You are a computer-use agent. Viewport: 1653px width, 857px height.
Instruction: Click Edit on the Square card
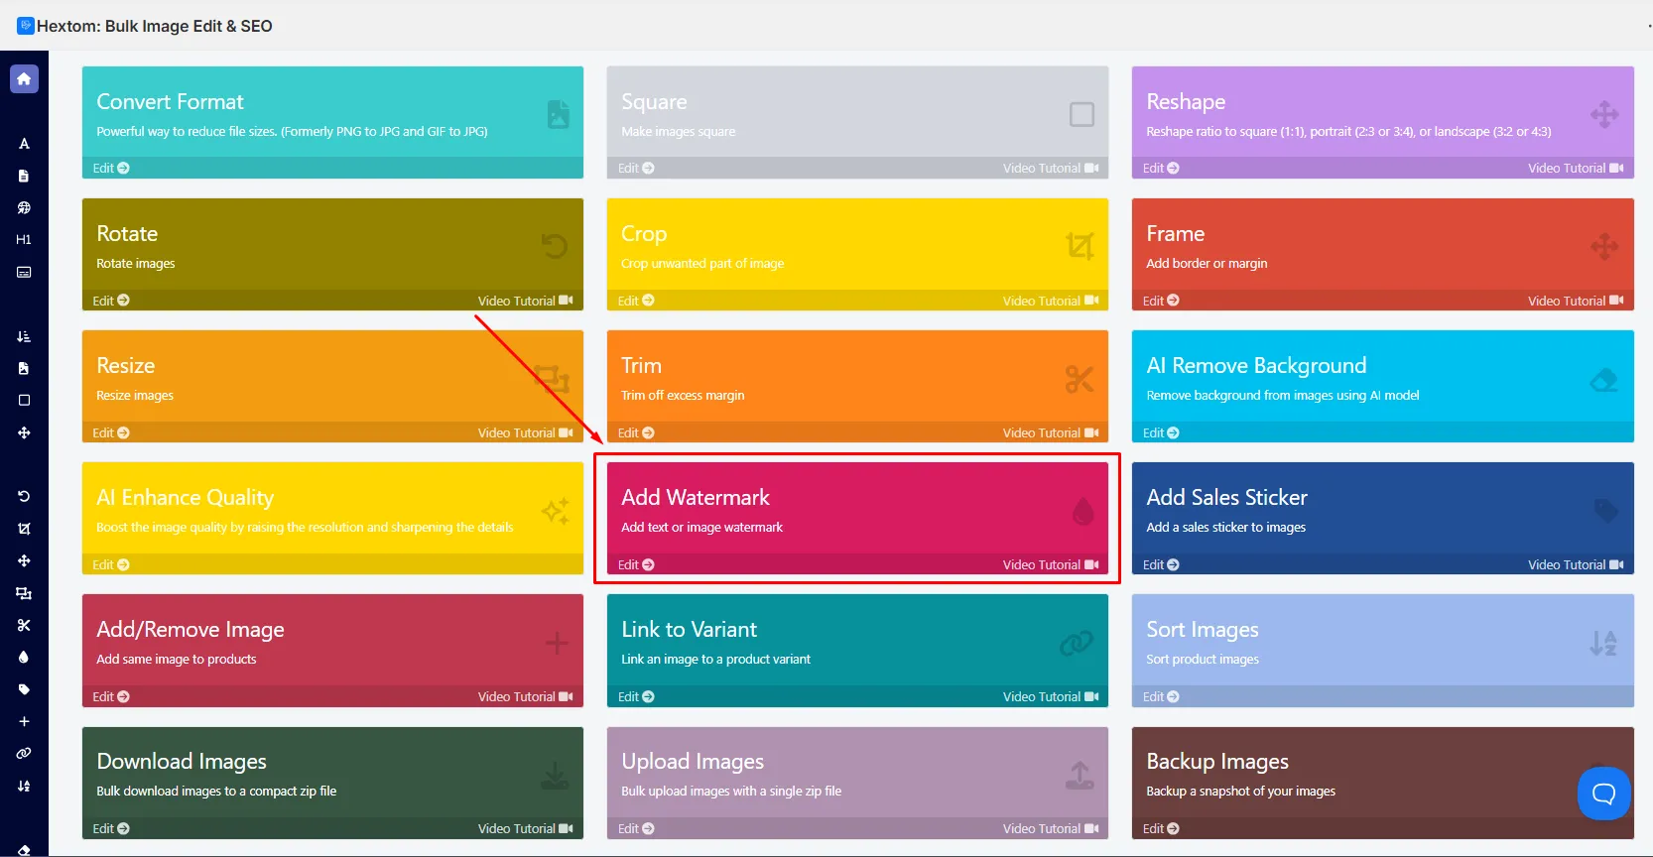[x=636, y=169]
